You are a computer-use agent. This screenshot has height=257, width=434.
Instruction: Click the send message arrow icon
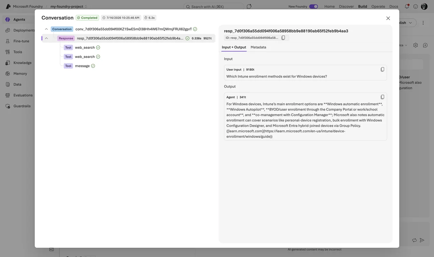422,240
